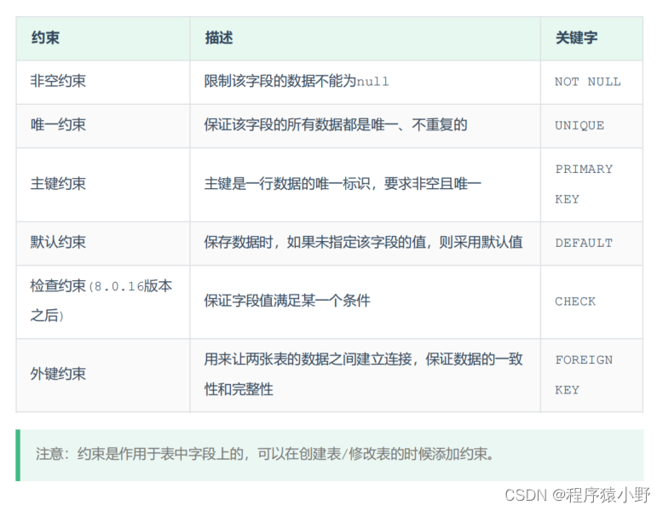The height and width of the screenshot is (511, 663).
Task: Click the 外键 description about 一致性和完整性
Action: point(363,374)
